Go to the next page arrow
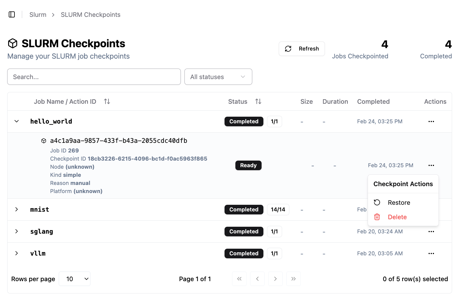The image size is (459, 298). [275, 279]
